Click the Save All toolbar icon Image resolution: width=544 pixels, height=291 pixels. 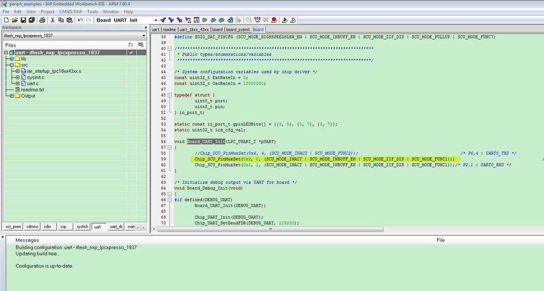pyautogui.click(x=32, y=20)
